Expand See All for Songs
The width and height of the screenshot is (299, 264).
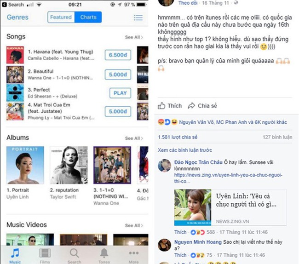click(134, 37)
